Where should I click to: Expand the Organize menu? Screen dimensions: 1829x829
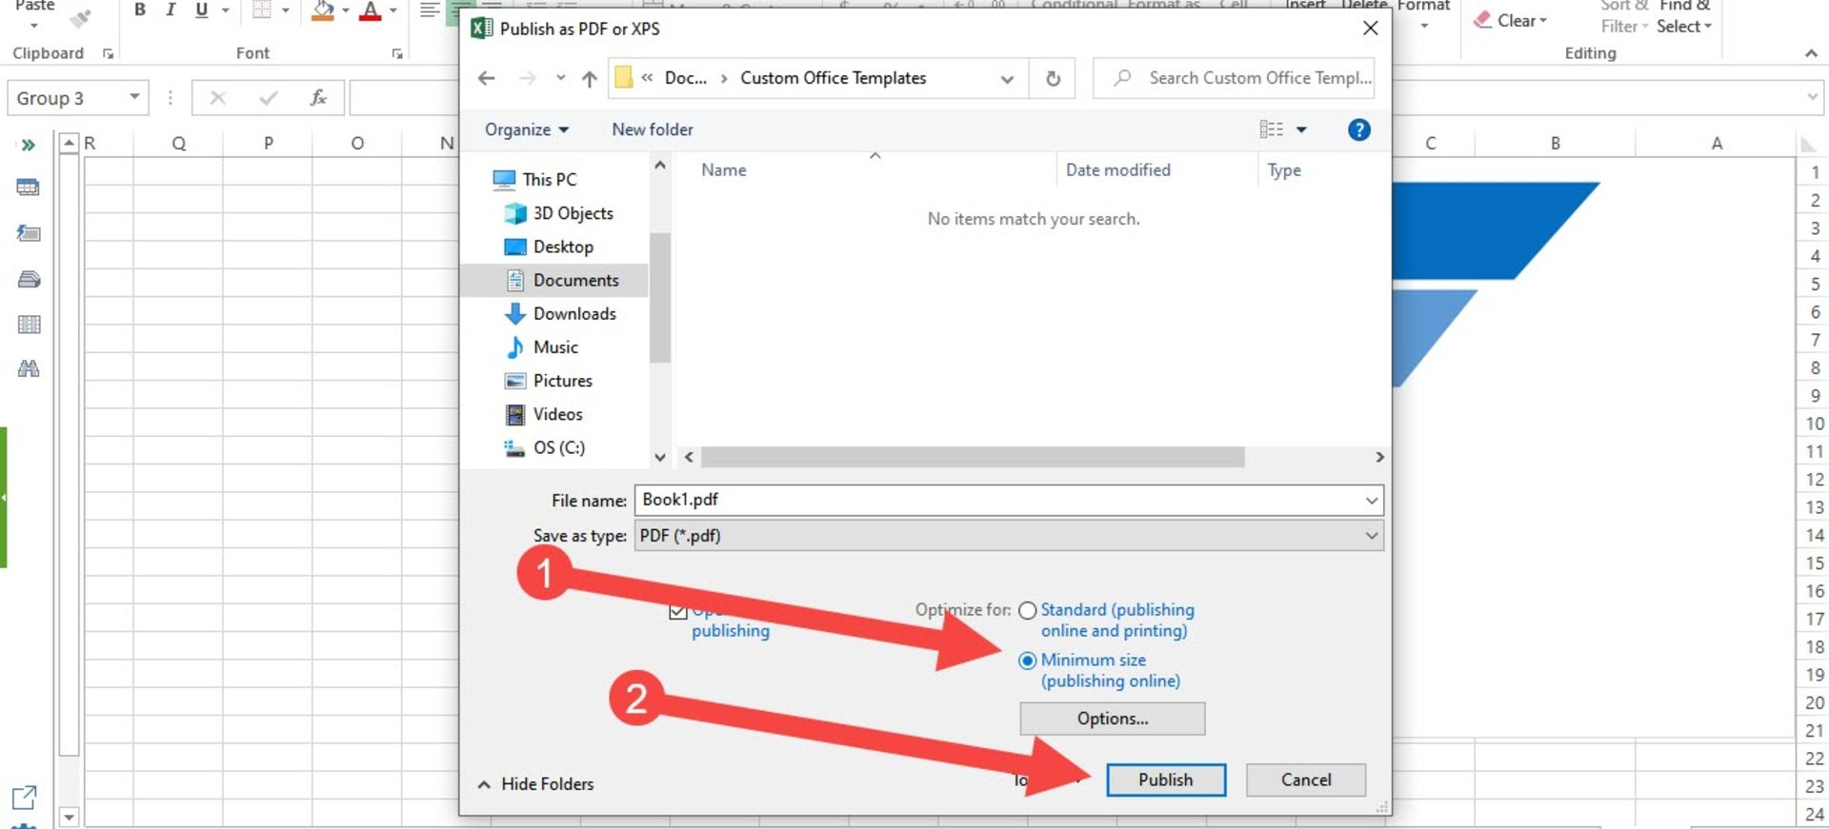pyautogui.click(x=526, y=129)
